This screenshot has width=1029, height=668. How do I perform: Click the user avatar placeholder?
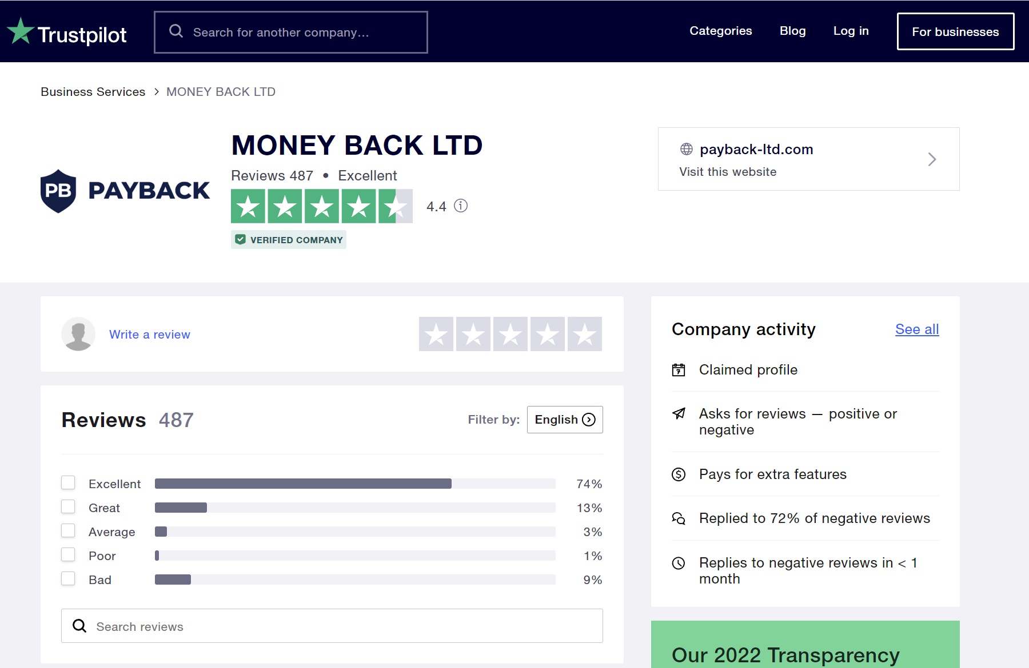[78, 334]
